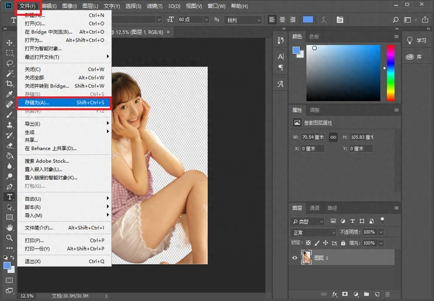Open the blend mode 正常 dropdown
434x301 pixels.
[x=313, y=232]
